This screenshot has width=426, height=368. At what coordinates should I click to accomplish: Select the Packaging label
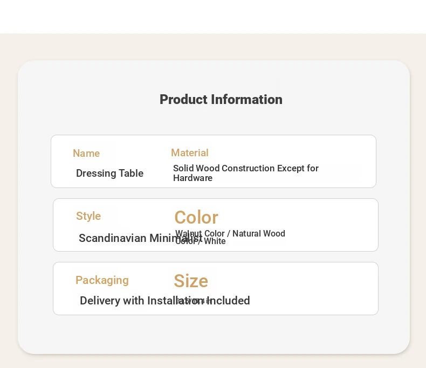[x=102, y=280]
